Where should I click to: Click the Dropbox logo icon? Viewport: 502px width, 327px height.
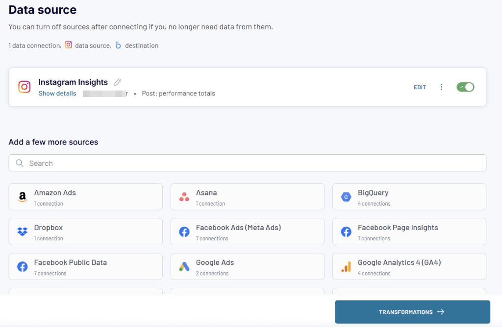23,232
